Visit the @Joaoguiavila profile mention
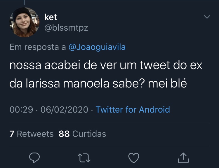The width and height of the screenshot is (219, 168). coord(97,47)
